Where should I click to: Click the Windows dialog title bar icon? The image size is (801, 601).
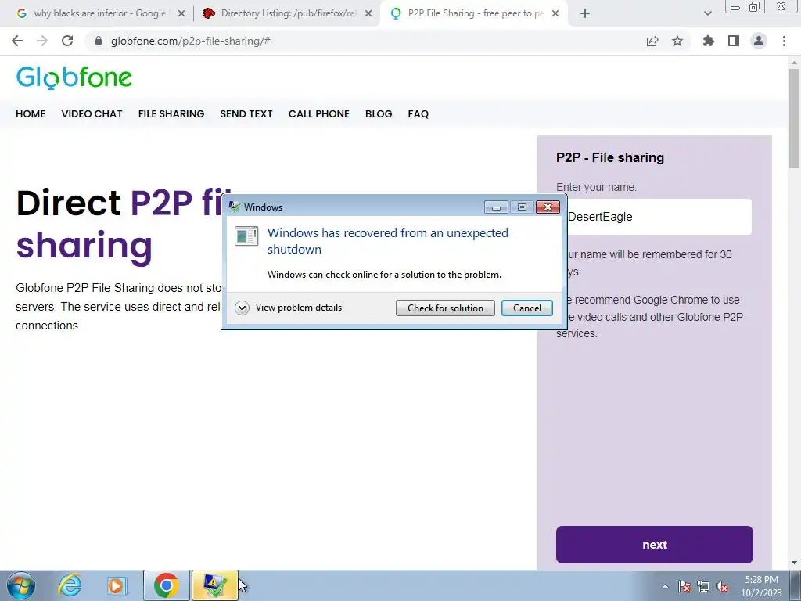235,207
